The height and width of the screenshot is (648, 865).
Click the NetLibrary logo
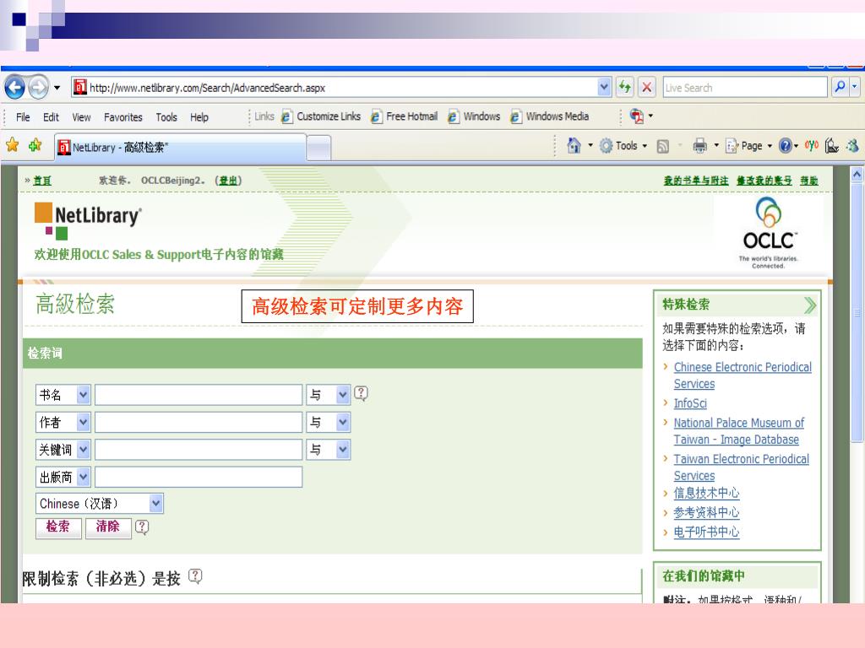click(x=88, y=220)
